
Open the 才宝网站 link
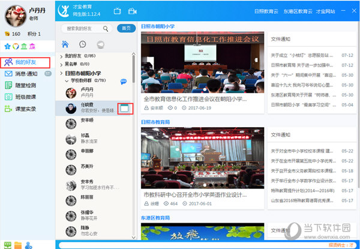pyautogui.click(x=325, y=11)
